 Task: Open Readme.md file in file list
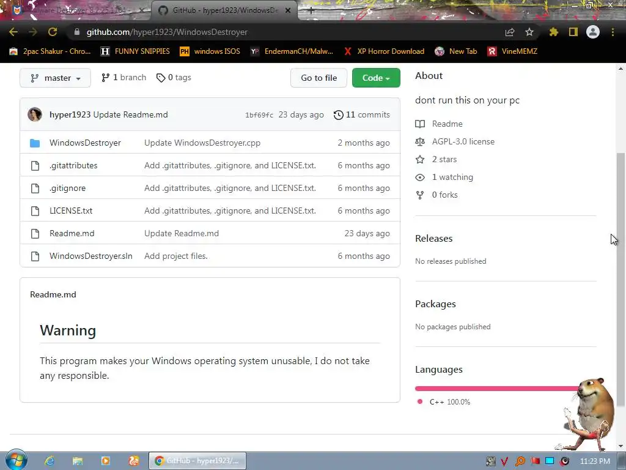(x=72, y=233)
